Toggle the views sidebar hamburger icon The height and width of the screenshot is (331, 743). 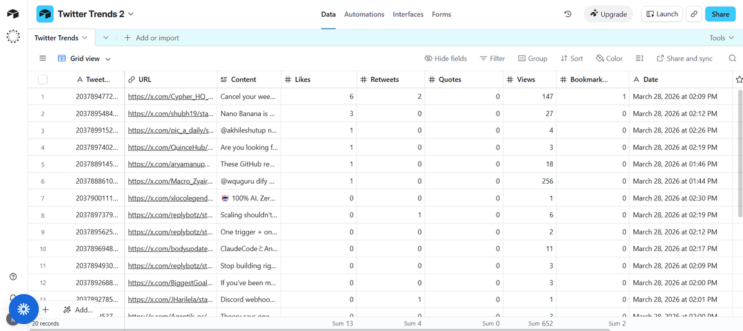point(43,58)
